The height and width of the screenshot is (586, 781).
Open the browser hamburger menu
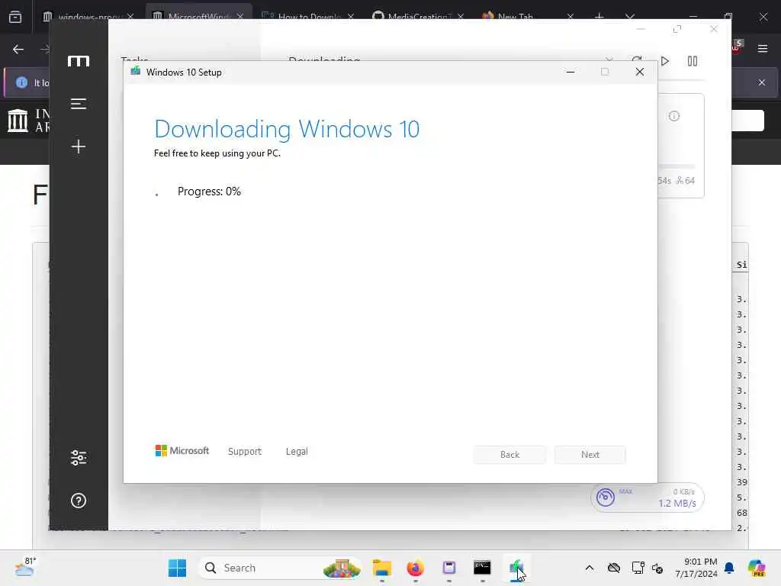(x=763, y=49)
